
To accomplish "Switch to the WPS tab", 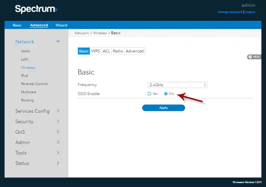I will (x=95, y=51).
